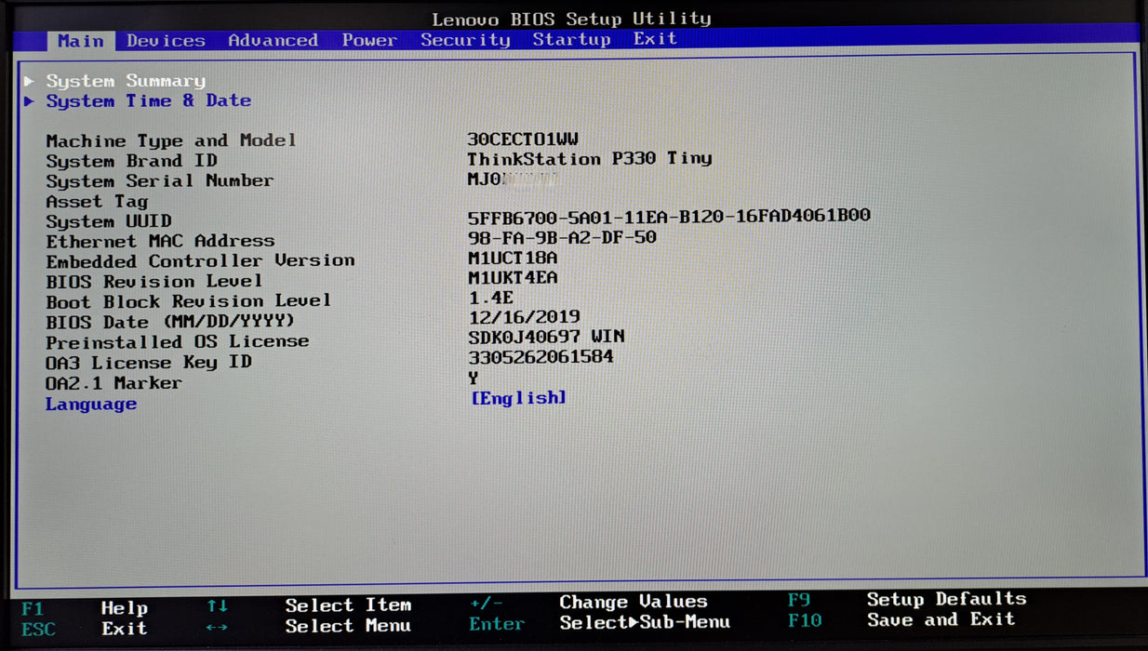Click the Enter Select Sub-Menu hint
The image size is (1148, 651).
pyautogui.click(x=600, y=622)
